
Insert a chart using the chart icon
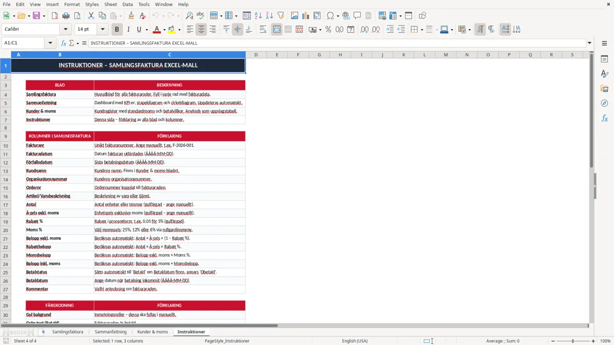point(306,16)
